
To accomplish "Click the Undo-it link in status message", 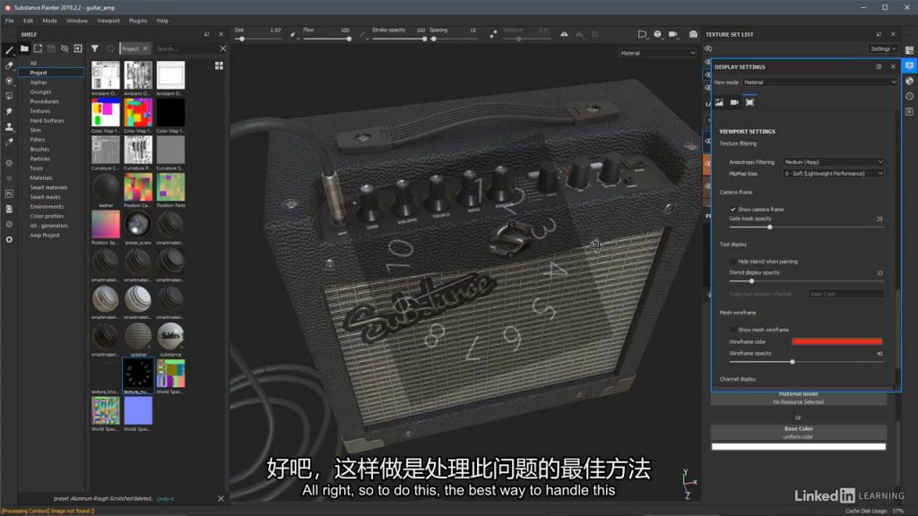I will pyautogui.click(x=165, y=499).
